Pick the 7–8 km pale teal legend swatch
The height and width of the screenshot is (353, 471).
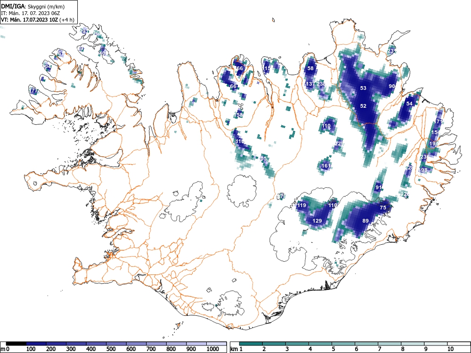tap(390, 344)
